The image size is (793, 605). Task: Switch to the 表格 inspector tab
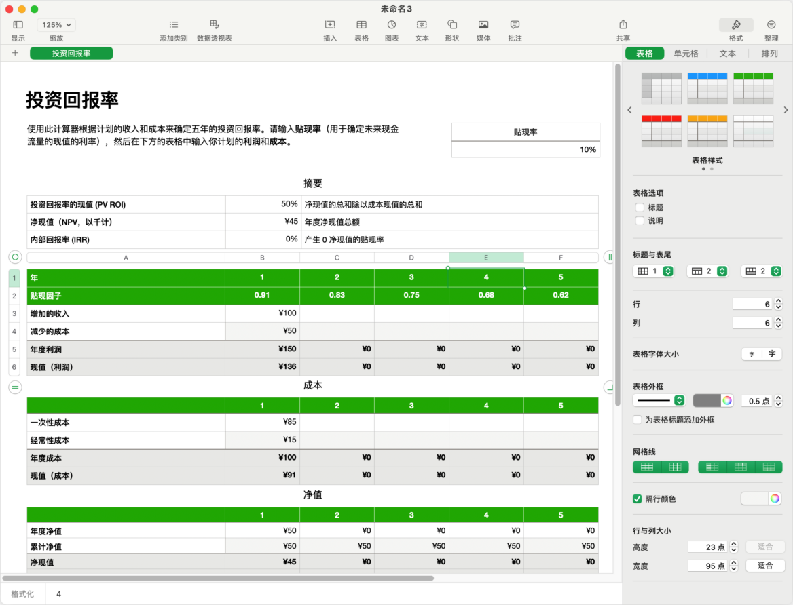click(644, 54)
